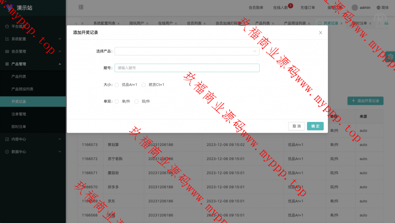Choose the 单/件 radio button
Viewport: 395px width, 223px height.
117,101
